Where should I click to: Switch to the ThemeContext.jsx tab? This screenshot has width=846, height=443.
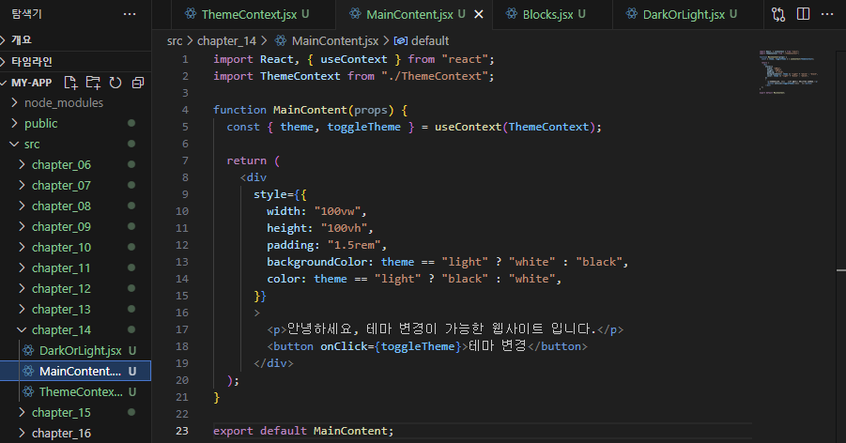[x=253, y=15]
